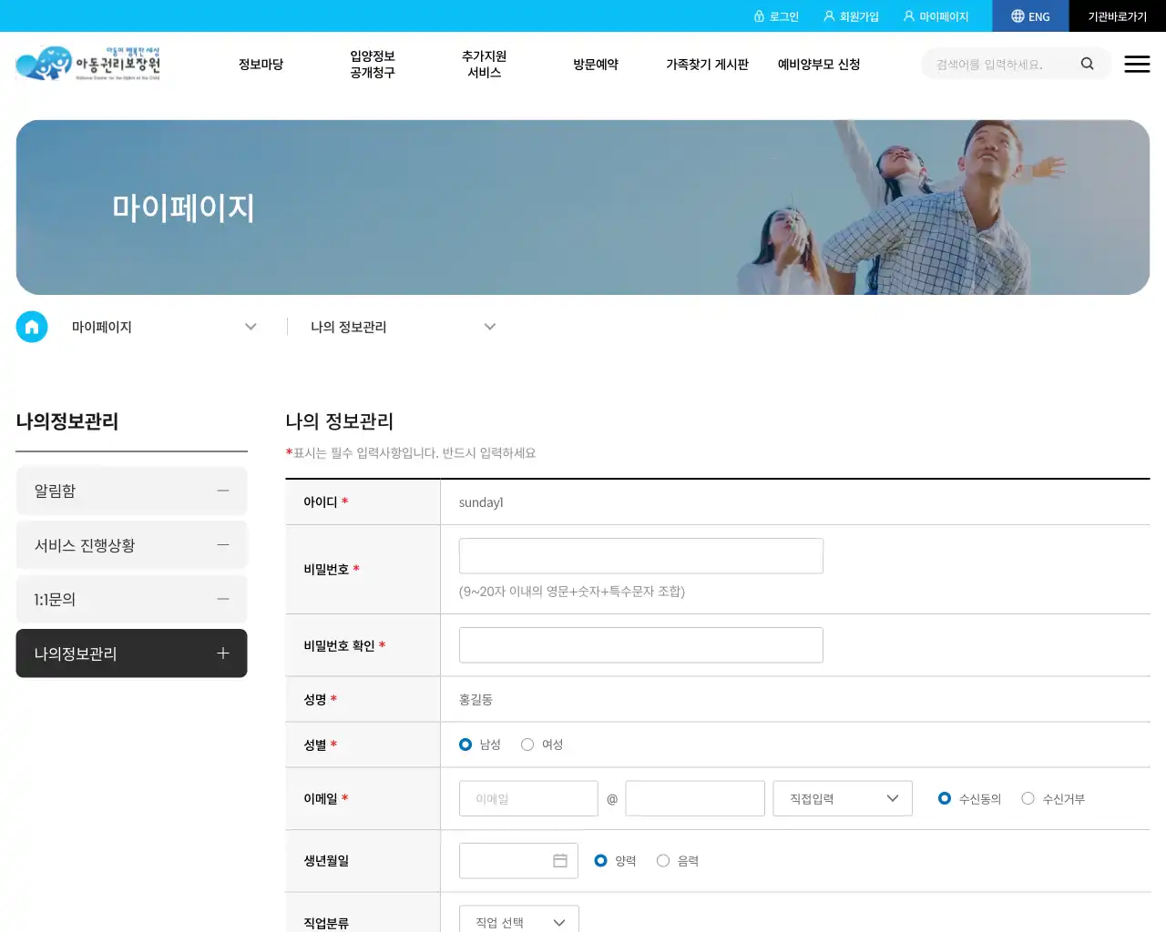Click the 아동권리보장원 logo
The width and height of the screenshot is (1166, 932).
[88, 64]
